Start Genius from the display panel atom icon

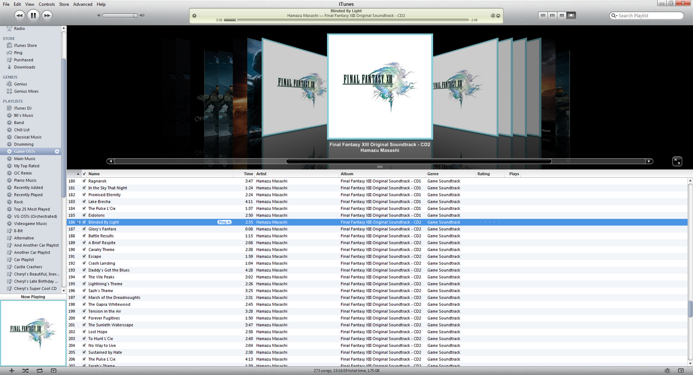click(x=493, y=16)
